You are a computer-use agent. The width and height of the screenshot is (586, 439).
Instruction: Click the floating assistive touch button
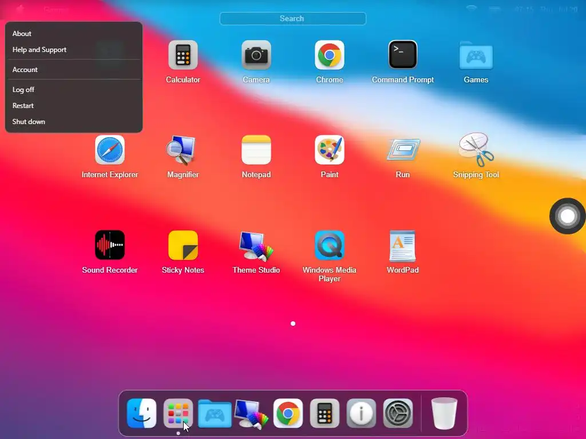click(x=567, y=215)
